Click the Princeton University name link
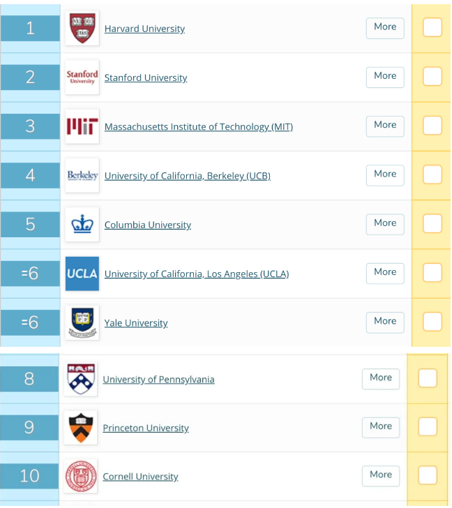Image resolution: width=452 pixels, height=508 pixels. [146, 428]
